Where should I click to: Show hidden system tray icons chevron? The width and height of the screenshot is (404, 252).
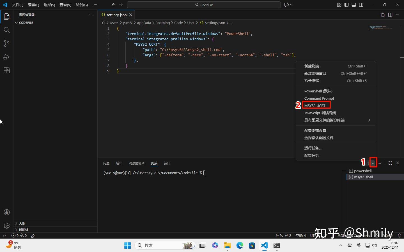(x=341, y=245)
